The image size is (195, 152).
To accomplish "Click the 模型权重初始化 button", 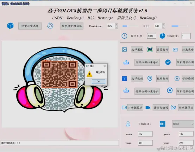I will (72, 26).
